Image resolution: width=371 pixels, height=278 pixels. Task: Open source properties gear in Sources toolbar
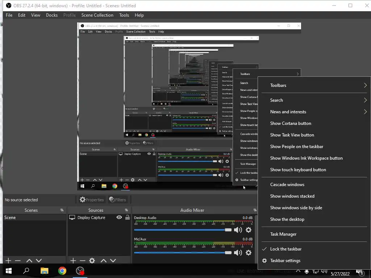[92, 261]
